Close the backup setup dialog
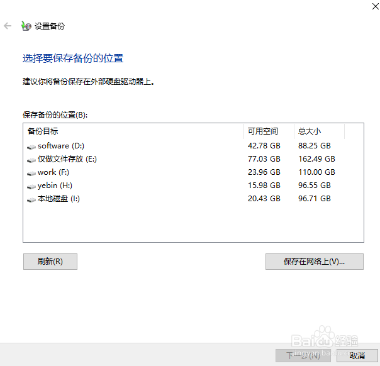 coord(375,6)
